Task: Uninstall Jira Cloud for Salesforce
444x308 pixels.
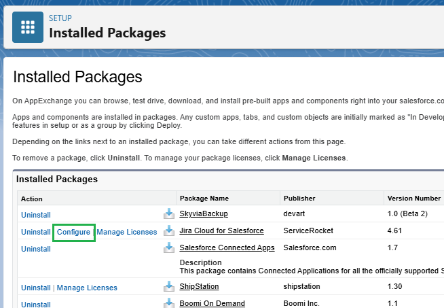Action: pyautogui.click(x=35, y=232)
